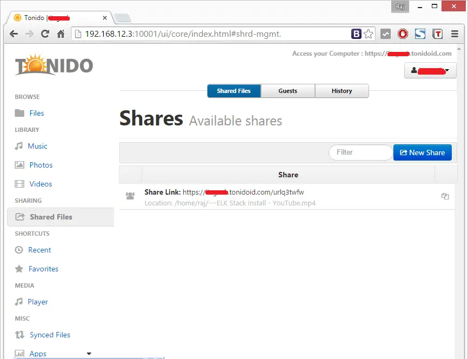The width and height of the screenshot is (468, 359).
Task: Open the Recent shortcut
Action: (x=39, y=250)
